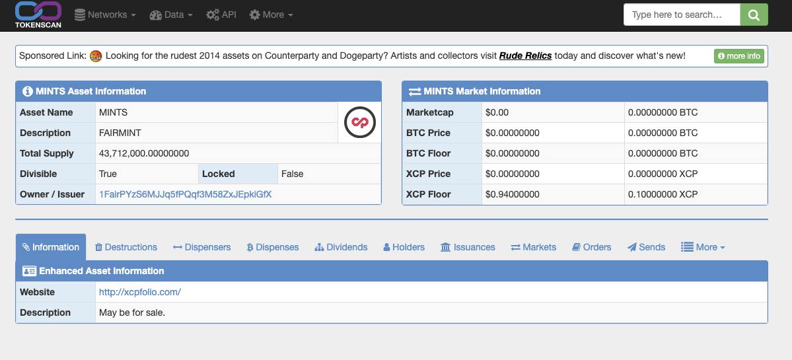Open the API page
The width and height of the screenshot is (792, 360).
(x=221, y=15)
